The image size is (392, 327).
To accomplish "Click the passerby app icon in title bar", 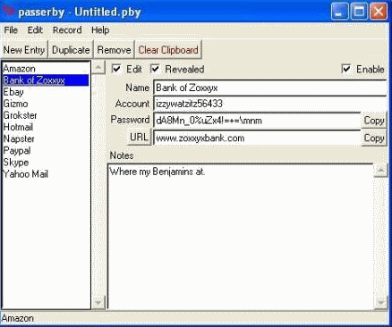I will point(8,12).
